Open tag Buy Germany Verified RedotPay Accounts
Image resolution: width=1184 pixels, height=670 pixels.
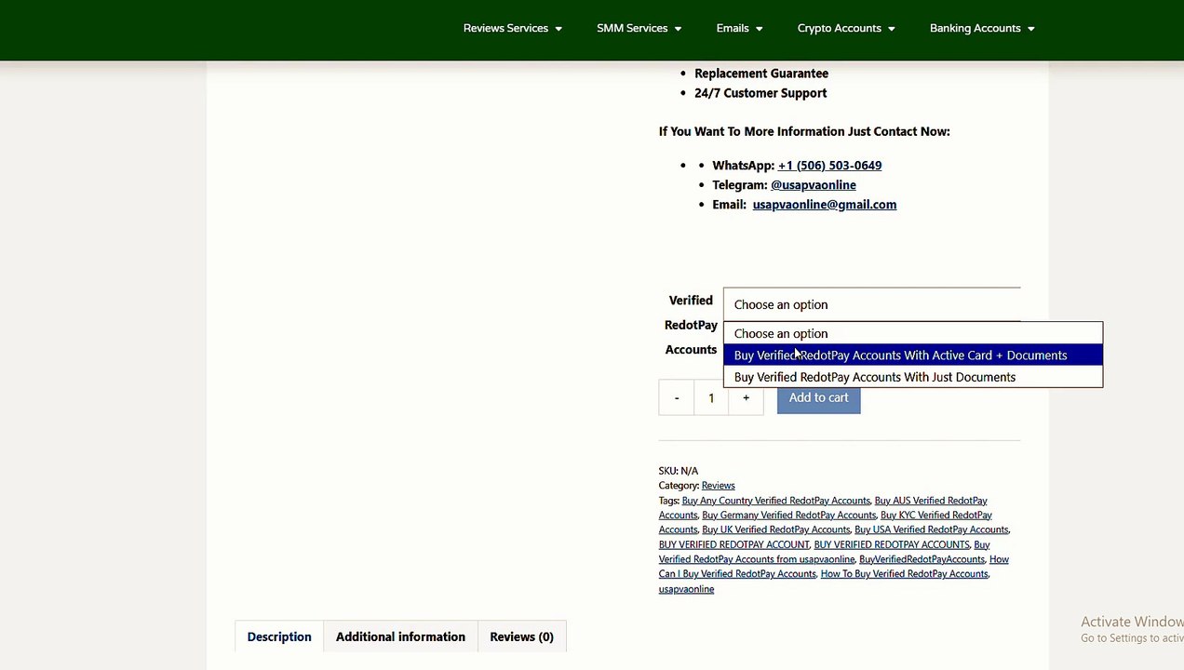[x=788, y=516]
